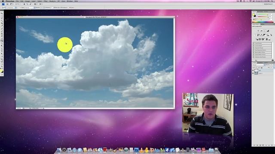Open the File menu
Screen dimensions: 275x154
[x=17, y=1]
